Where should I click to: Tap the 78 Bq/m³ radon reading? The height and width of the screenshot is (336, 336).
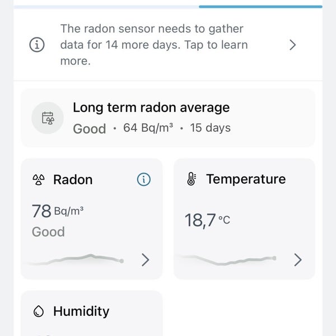tap(58, 211)
